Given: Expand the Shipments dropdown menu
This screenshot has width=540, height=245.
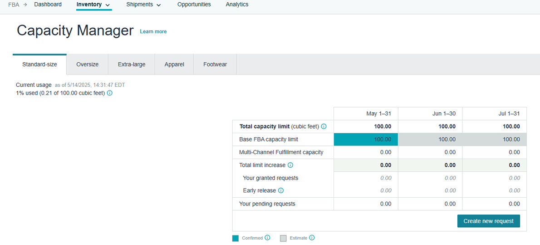Looking at the screenshot, I should coord(143,5).
